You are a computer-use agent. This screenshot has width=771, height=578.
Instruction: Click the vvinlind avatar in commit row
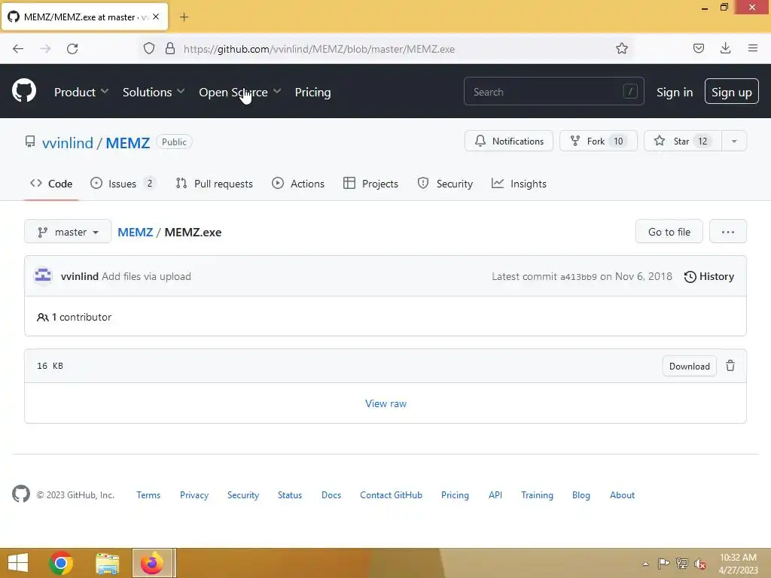coord(43,276)
